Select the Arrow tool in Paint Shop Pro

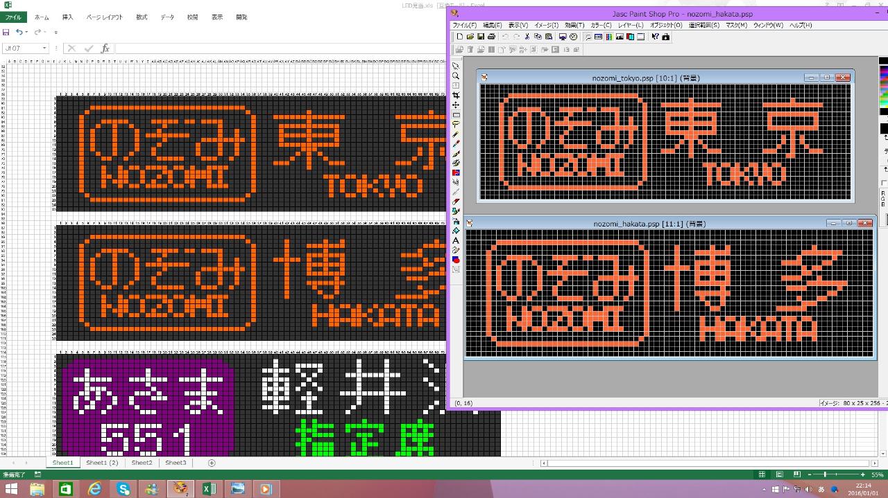pos(456,66)
